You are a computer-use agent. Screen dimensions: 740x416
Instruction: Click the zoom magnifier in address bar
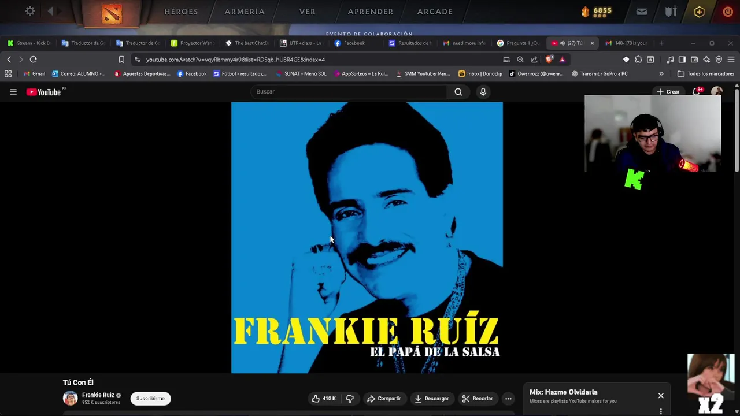520,60
